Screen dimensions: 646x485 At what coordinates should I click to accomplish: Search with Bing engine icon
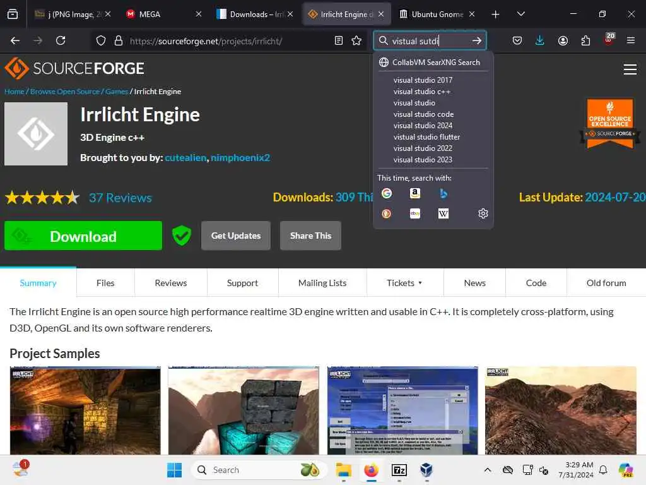click(x=443, y=193)
